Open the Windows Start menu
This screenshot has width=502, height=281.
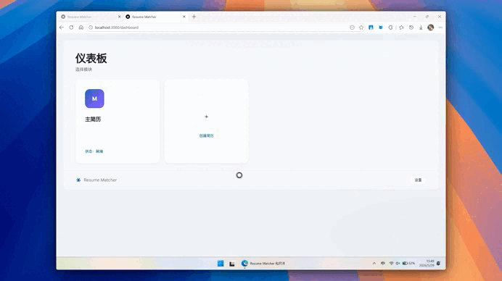click(221, 264)
